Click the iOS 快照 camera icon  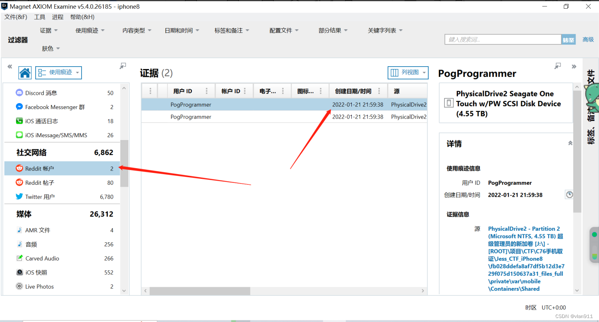(x=19, y=272)
